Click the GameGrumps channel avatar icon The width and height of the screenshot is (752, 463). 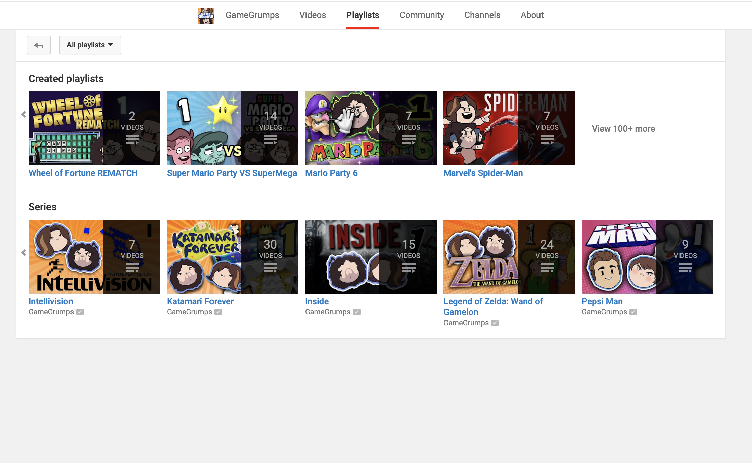[x=205, y=15]
